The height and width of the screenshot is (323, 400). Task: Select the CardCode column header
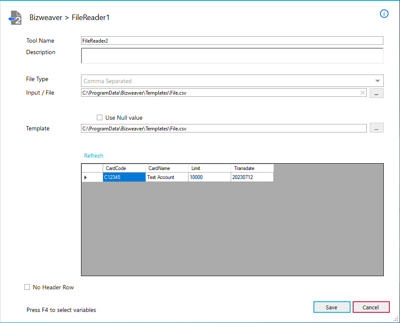(124, 168)
